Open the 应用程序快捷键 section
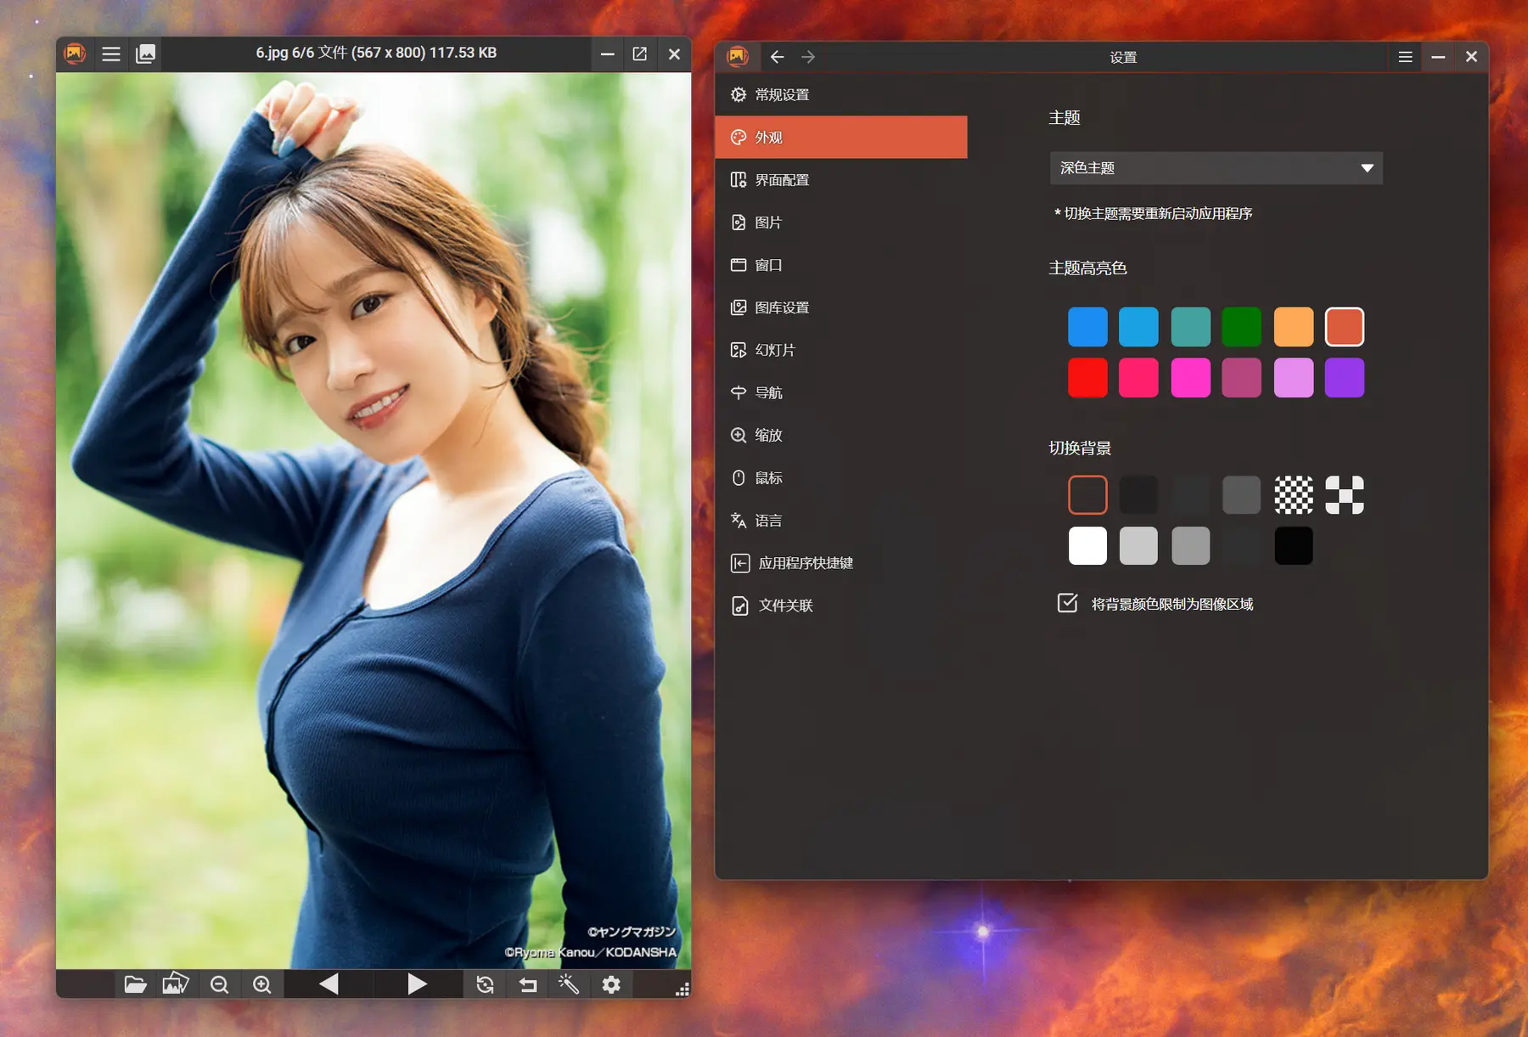This screenshot has height=1037, width=1528. pyautogui.click(x=805, y=563)
